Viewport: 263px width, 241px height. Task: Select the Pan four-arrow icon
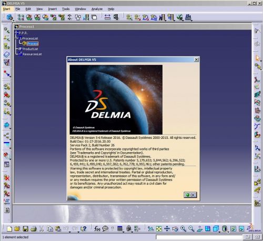click(167, 228)
